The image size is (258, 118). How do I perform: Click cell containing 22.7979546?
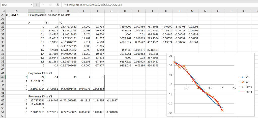coord(36,100)
